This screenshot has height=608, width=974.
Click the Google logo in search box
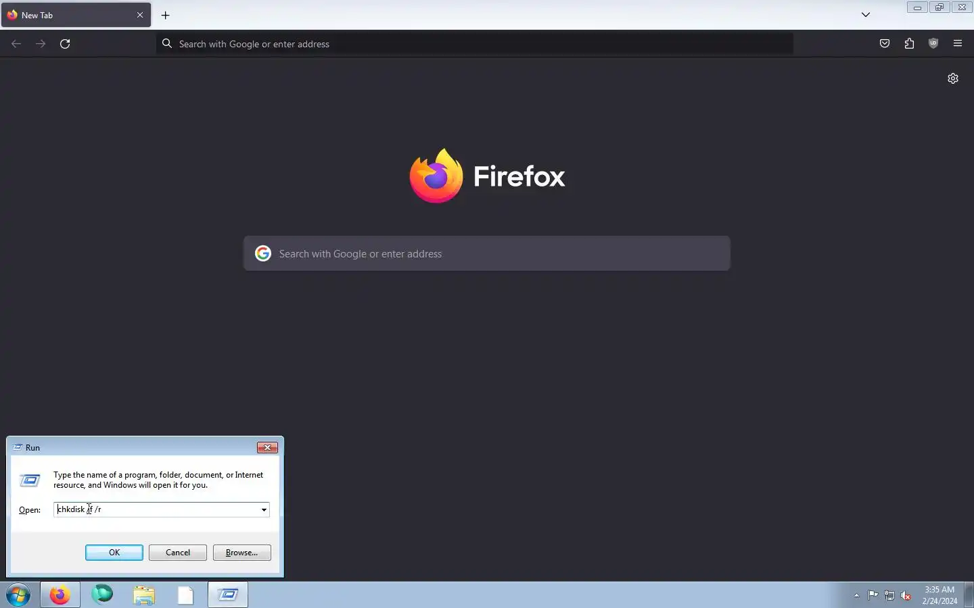click(x=263, y=253)
